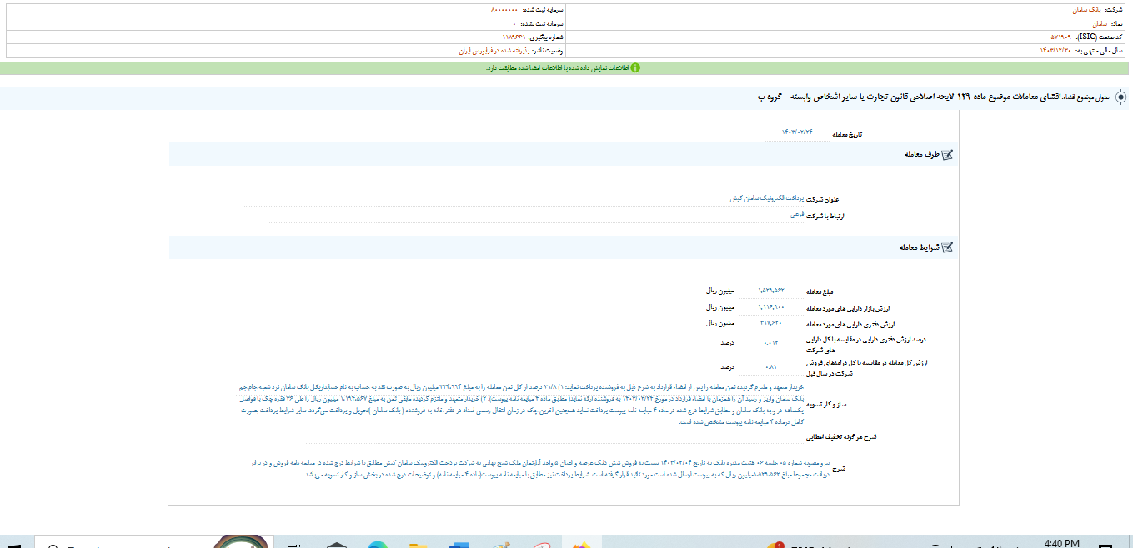Click the transaction date field تاریخ معامله

point(796,132)
